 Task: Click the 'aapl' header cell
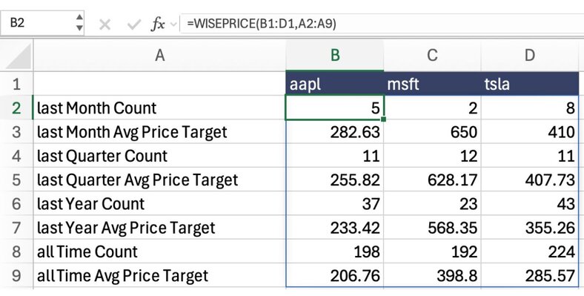tap(335, 84)
